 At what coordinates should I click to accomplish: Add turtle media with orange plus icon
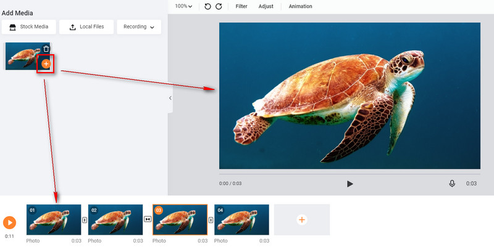tap(46, 63)
